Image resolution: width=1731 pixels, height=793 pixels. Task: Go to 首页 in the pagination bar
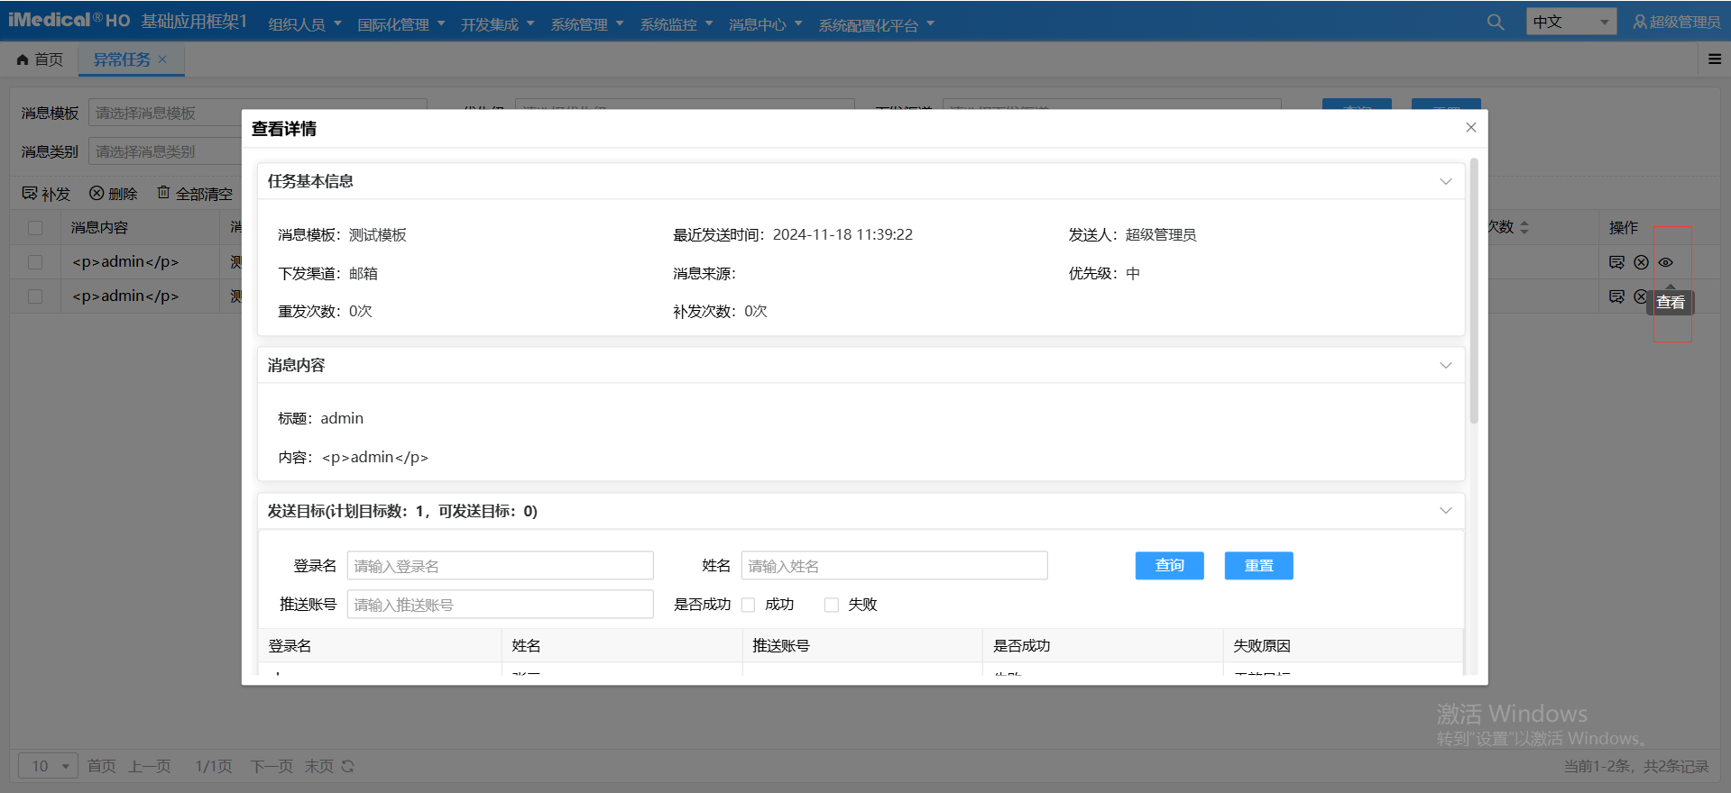click(x=101, y=766)
